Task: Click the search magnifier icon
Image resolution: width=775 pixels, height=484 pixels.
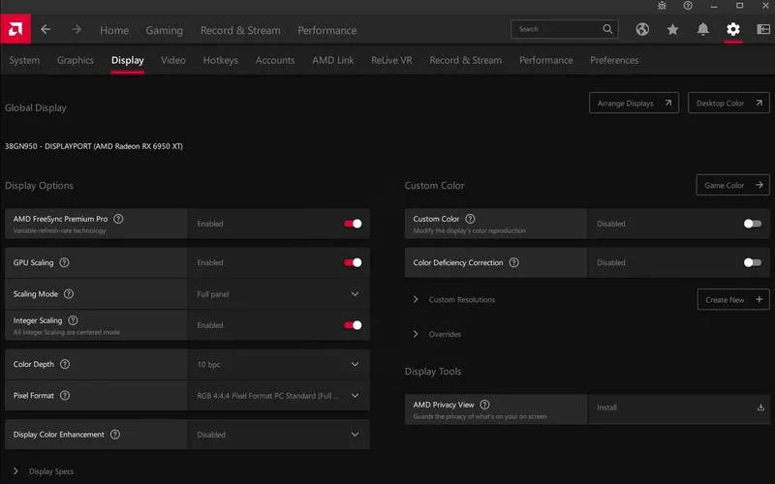Action: (607, 29)
